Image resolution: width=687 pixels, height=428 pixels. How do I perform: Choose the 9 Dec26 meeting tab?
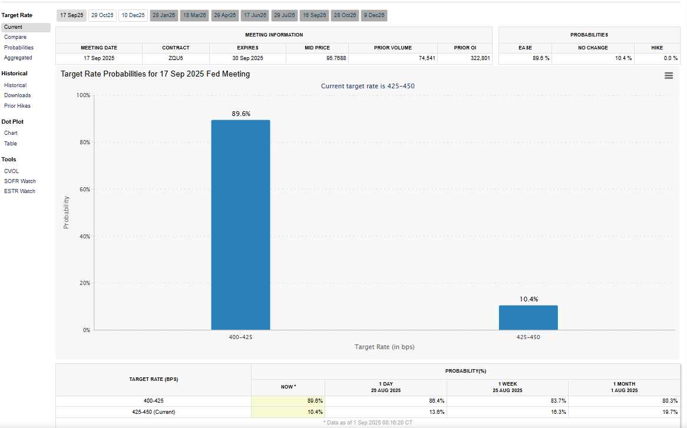point(374,15)
